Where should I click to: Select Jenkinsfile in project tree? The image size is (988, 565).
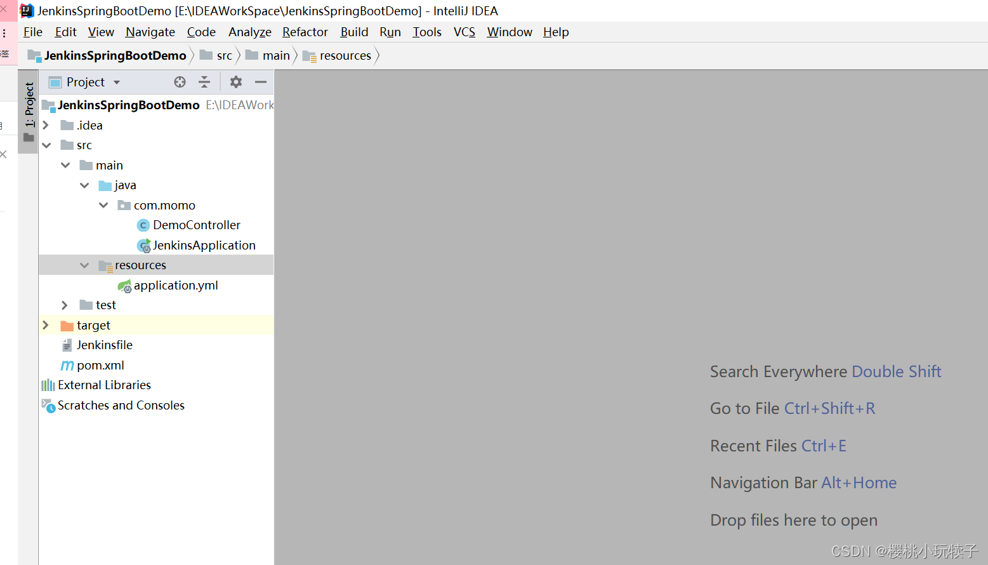(x=105, y=345)
